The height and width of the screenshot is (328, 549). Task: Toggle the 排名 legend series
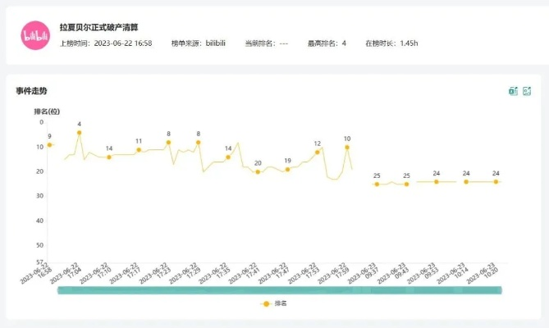(274, 303)
